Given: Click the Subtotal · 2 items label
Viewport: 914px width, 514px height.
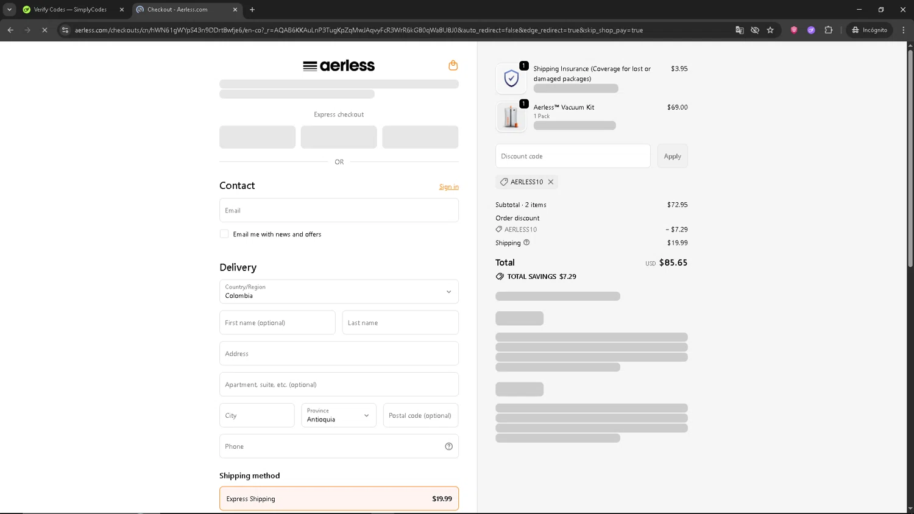Looking at the screenshot, I should coord(521,205).
